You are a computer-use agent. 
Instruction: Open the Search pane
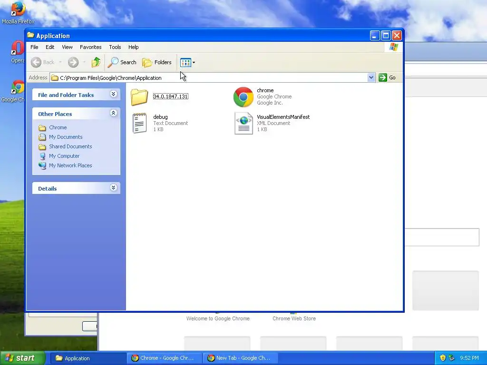[x=122, y=62]
